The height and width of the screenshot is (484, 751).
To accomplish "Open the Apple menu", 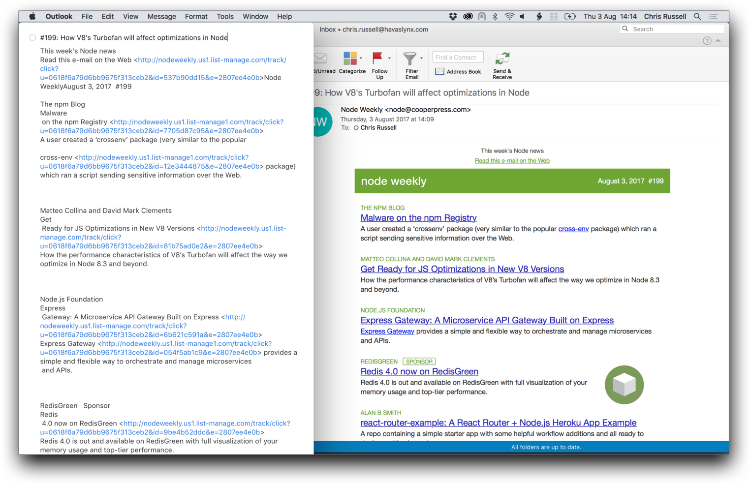I will point(32,16).
